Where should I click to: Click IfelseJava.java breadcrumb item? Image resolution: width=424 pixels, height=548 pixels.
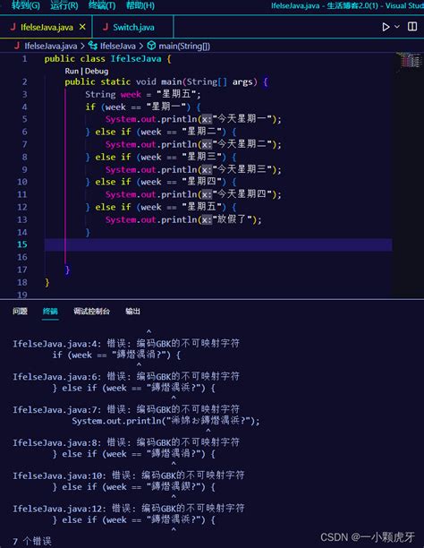[x=50, y=47]
